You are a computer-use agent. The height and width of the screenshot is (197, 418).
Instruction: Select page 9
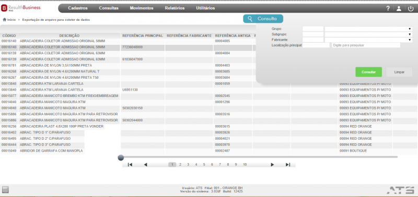236,165
